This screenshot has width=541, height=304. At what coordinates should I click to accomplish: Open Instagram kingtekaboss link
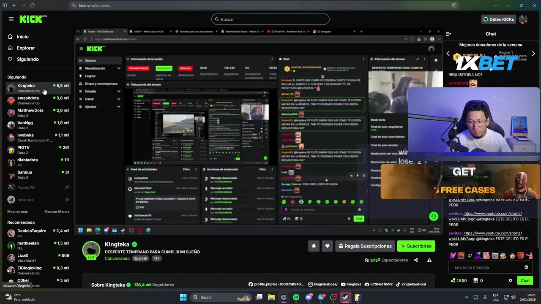[323, 284]
